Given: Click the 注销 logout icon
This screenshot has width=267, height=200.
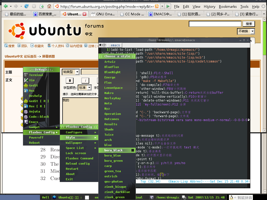Looking at the screenshot, I should pyautogui.click(x=86, y=46).
